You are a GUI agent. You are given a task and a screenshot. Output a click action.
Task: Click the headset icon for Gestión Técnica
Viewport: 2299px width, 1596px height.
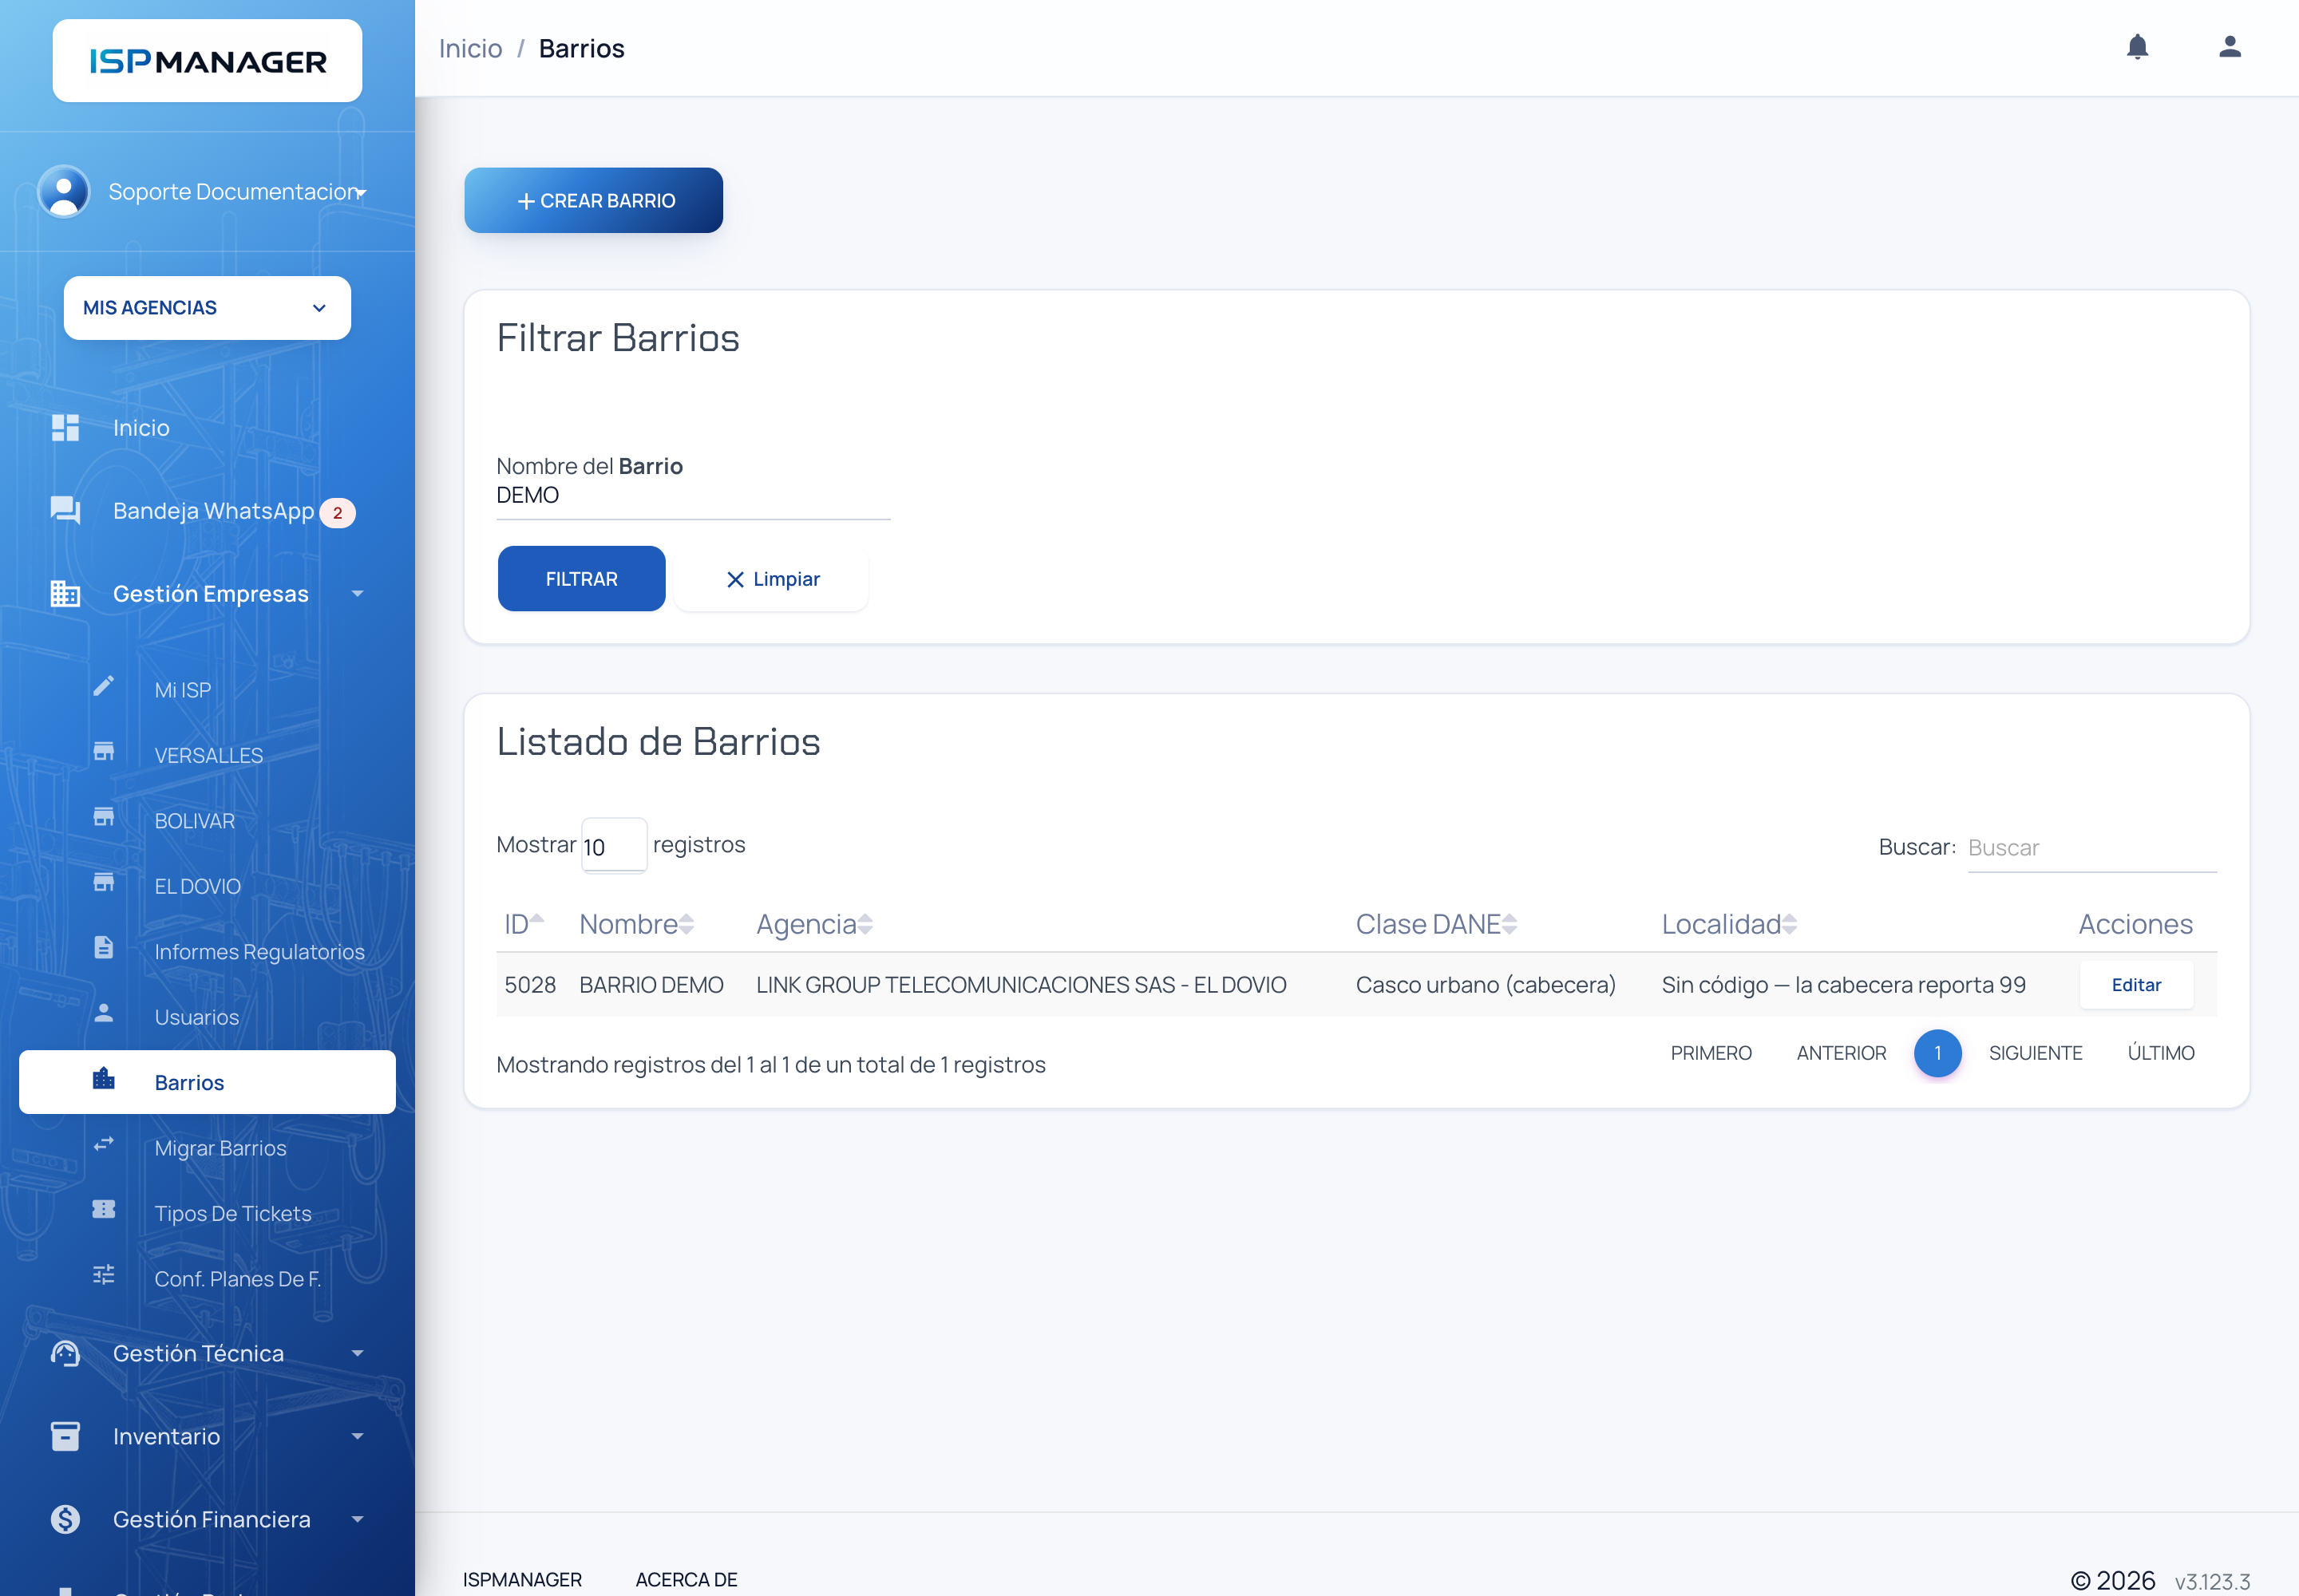[x=65, y=1354]
